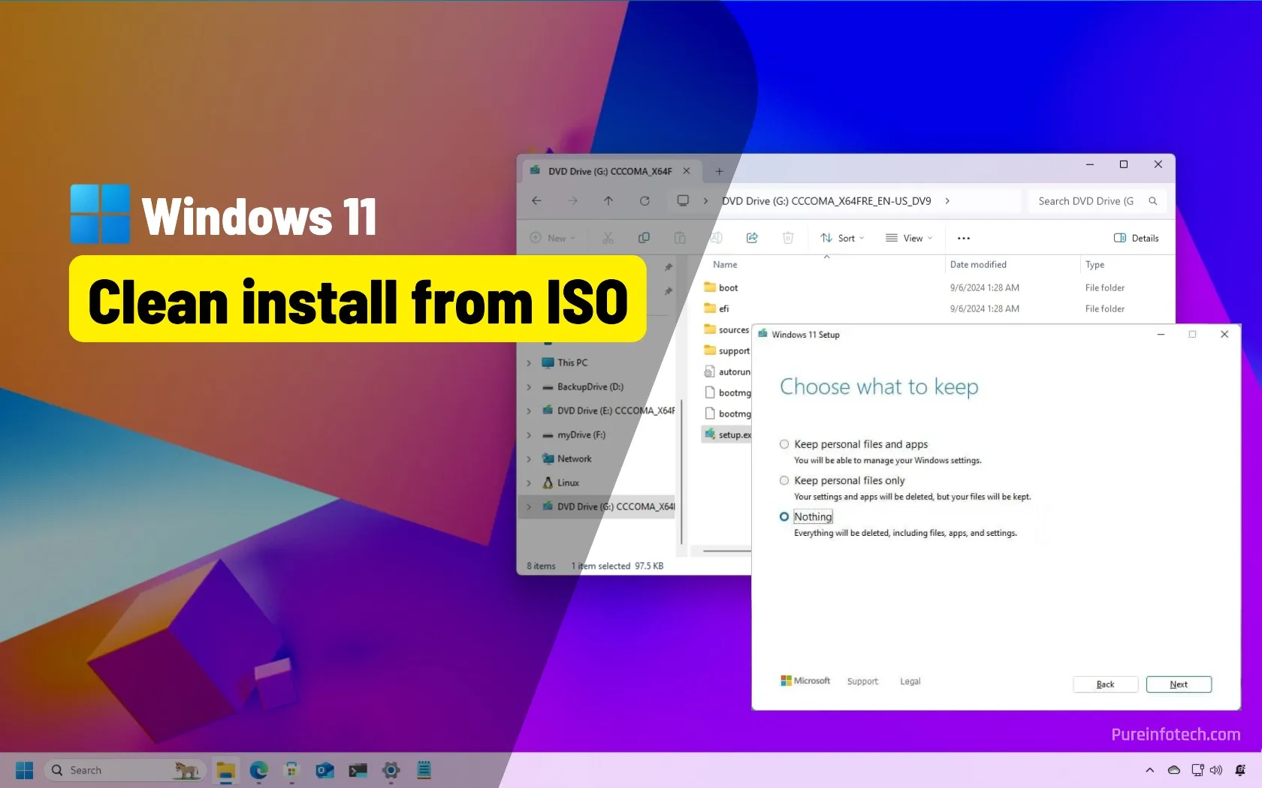Refresh the File Explorer folder view

(645, 200)
